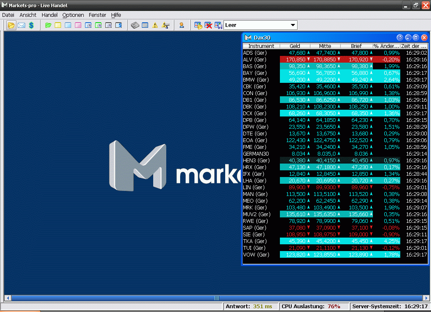
Task: Click the green dollar sign icon
Action: click(x=31, y=25)
